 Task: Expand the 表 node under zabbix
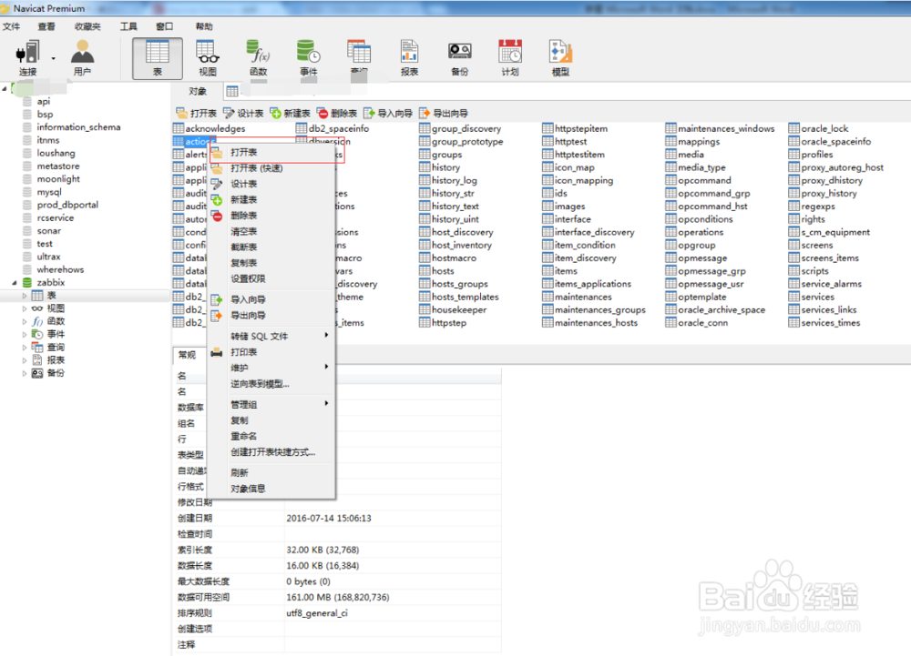[25, 296]
